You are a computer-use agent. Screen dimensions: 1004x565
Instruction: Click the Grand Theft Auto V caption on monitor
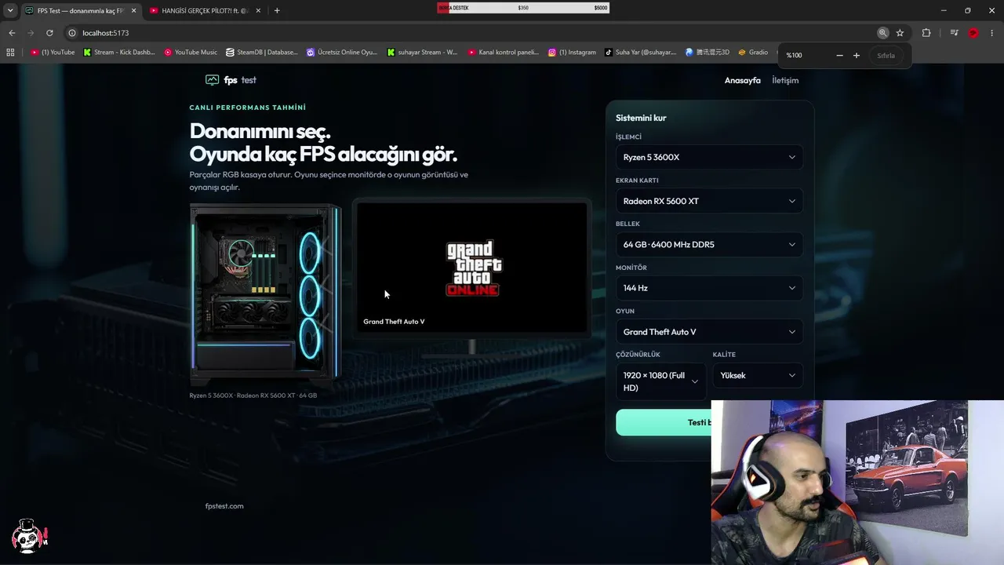tap(394, 322)
